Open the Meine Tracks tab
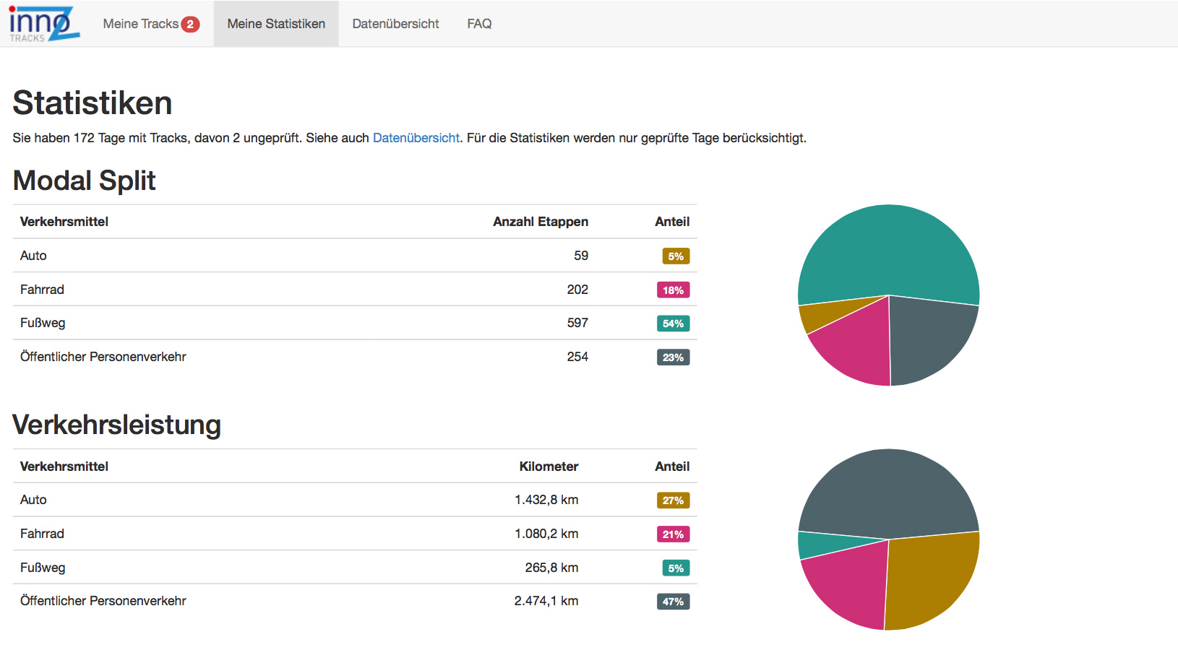Image resolution: width=1178 pixels, height=650 pixels. [151, 24]
